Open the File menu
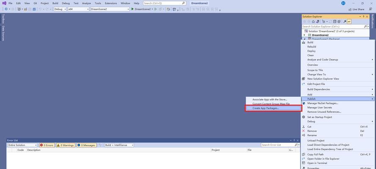376x169 pixels. tap(10, 3)
